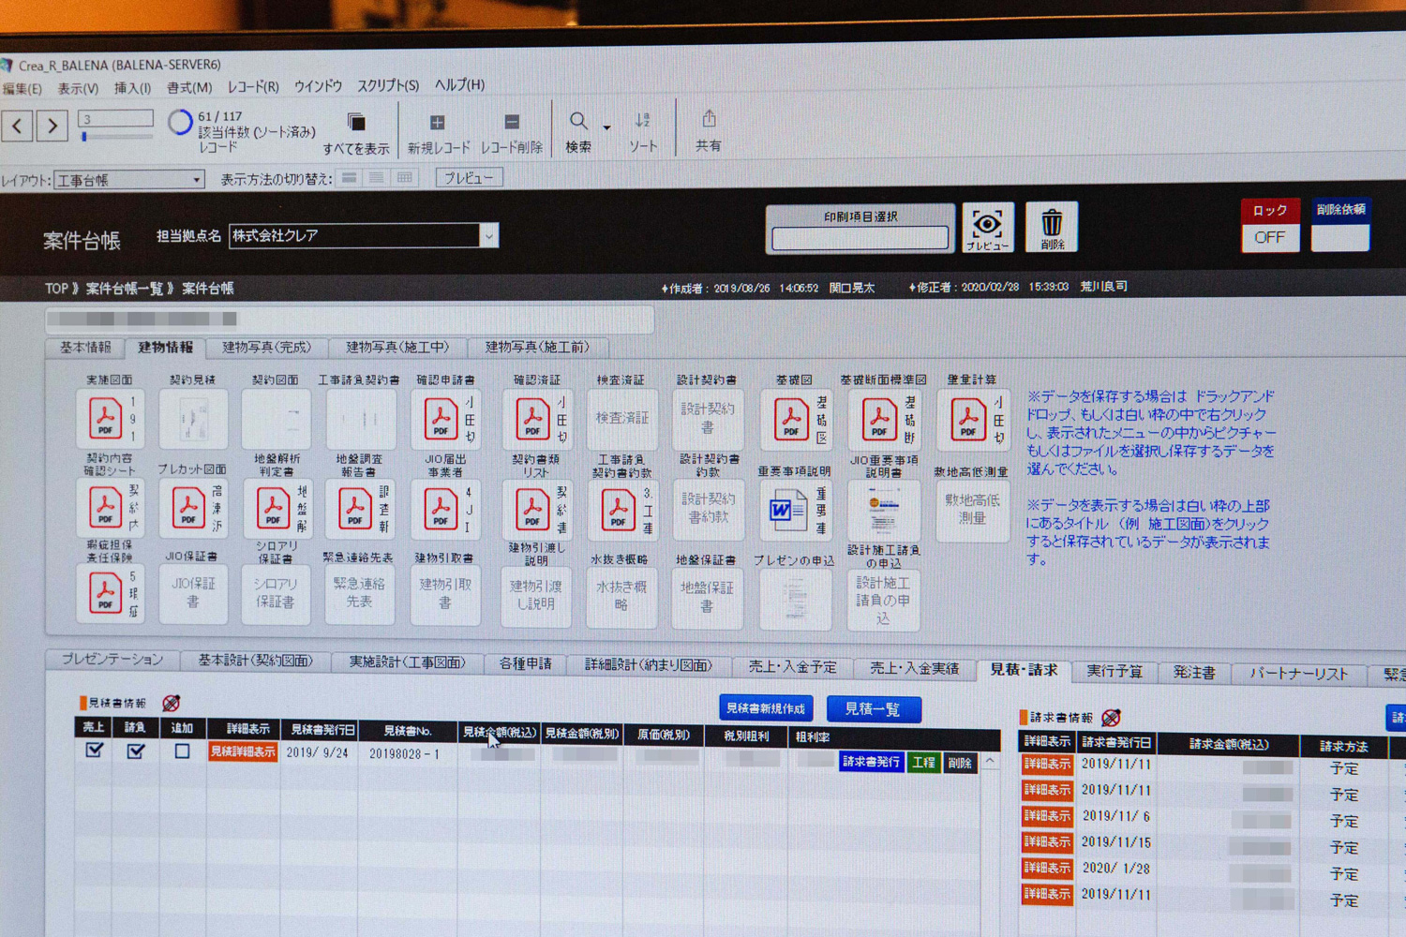This screenshot has width=1406, height=937.
Task: Click the crossed-circle icon beside 請求書情報
Action: pos(1111,718)
